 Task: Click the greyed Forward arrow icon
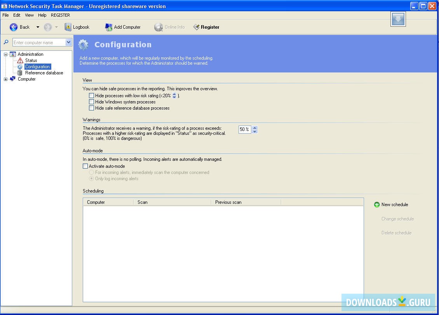[48, 27]
